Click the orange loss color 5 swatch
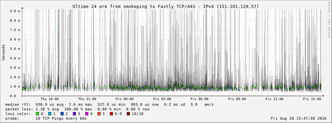The height and width of the screenshot is (123, 332). (99, 114)
